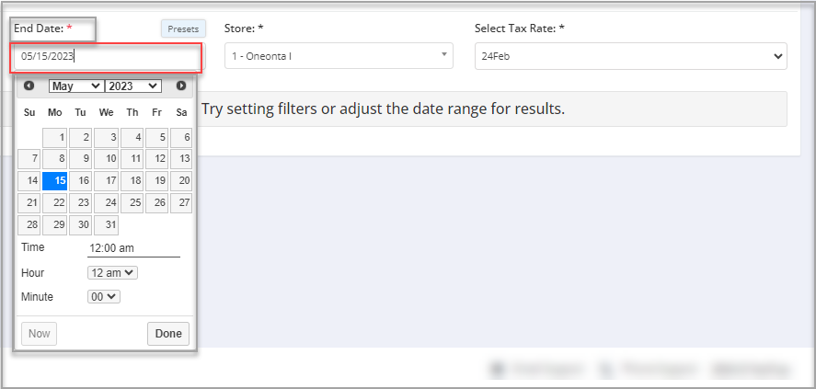Go to previous month in calendar
This screenshot has width=816, height=389.
(x=29, y=86)
